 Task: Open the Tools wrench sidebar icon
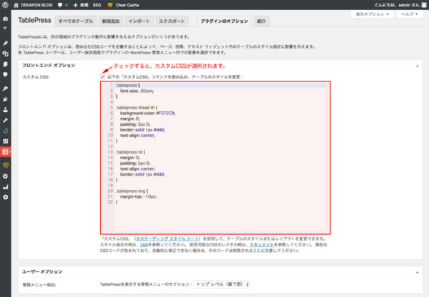click(5, 120)
